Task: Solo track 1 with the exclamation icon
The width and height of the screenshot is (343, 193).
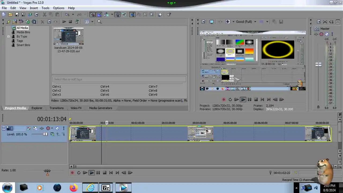Action: 64,128
